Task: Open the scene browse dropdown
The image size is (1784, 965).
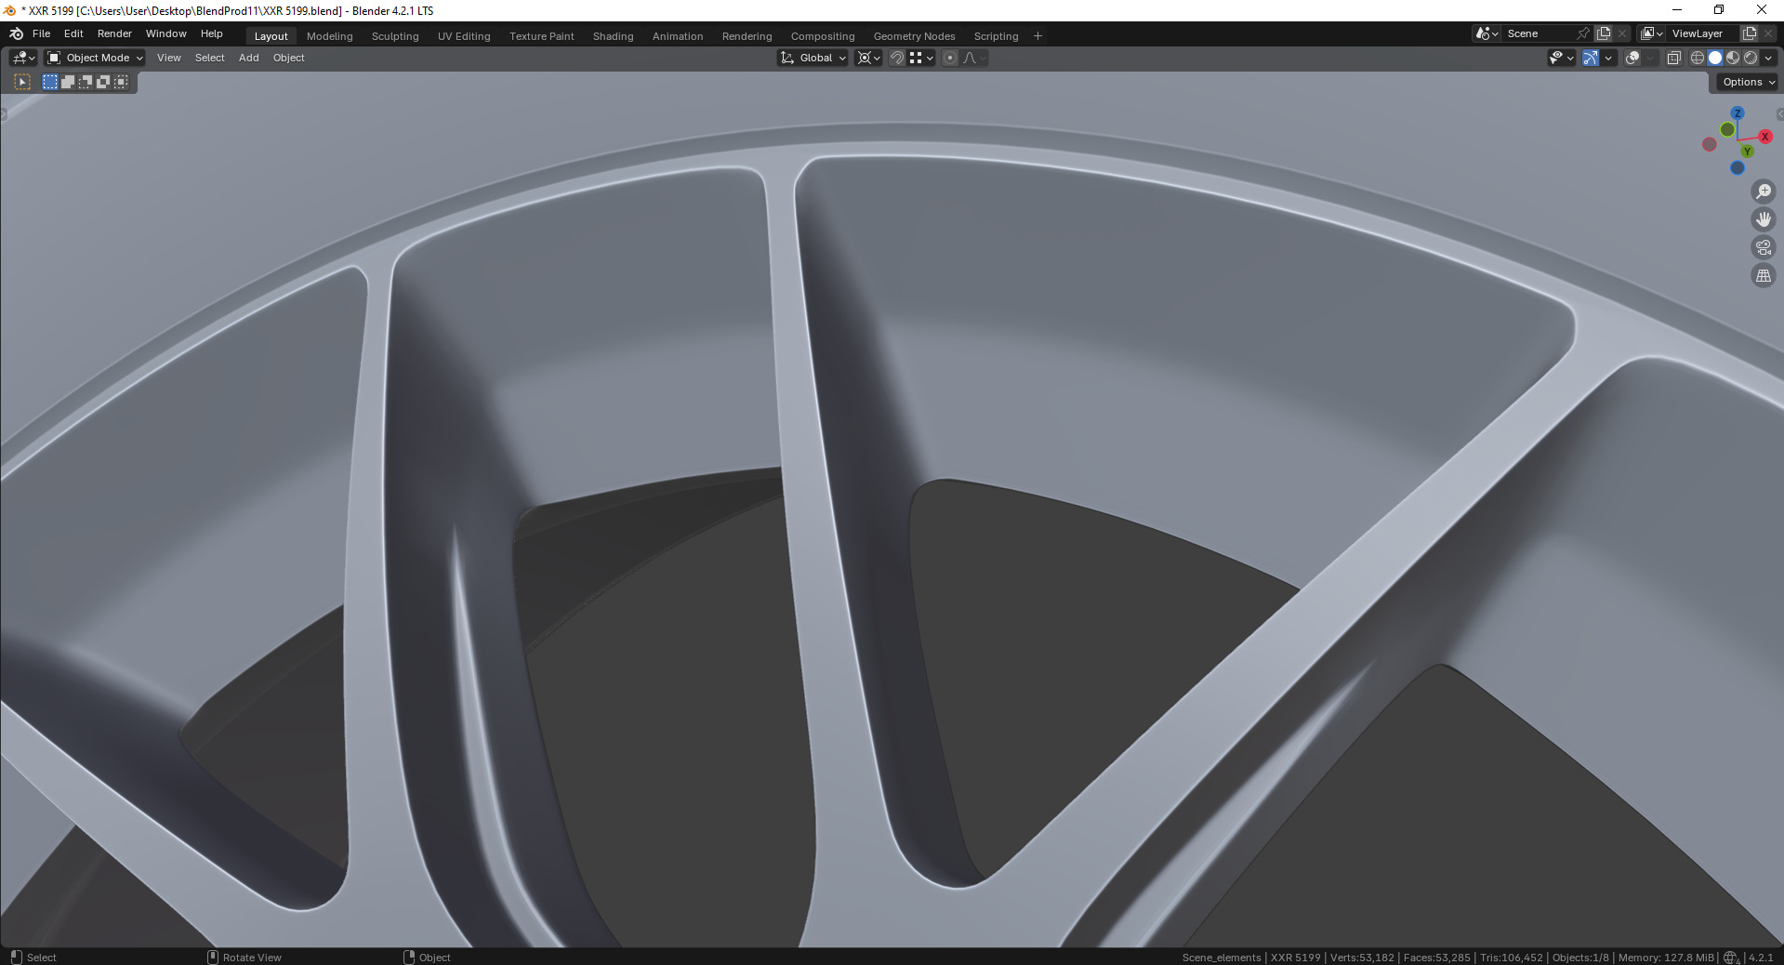Action: pos(1487,33)
